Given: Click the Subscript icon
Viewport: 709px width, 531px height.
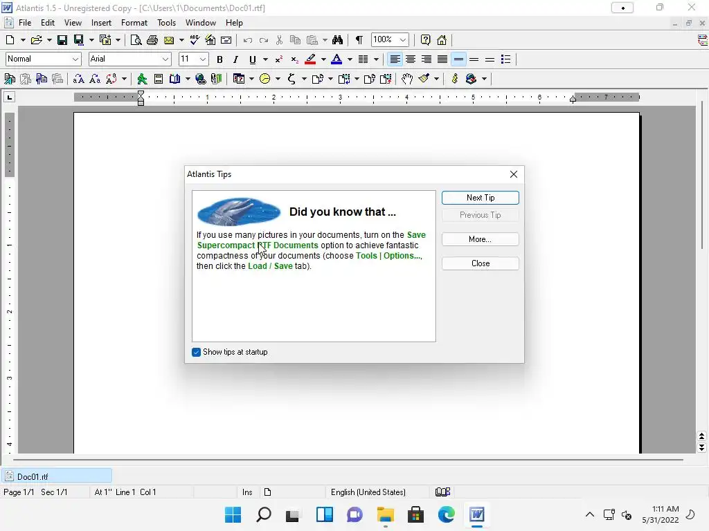Looking at the screenshot, I should point(294,59).
